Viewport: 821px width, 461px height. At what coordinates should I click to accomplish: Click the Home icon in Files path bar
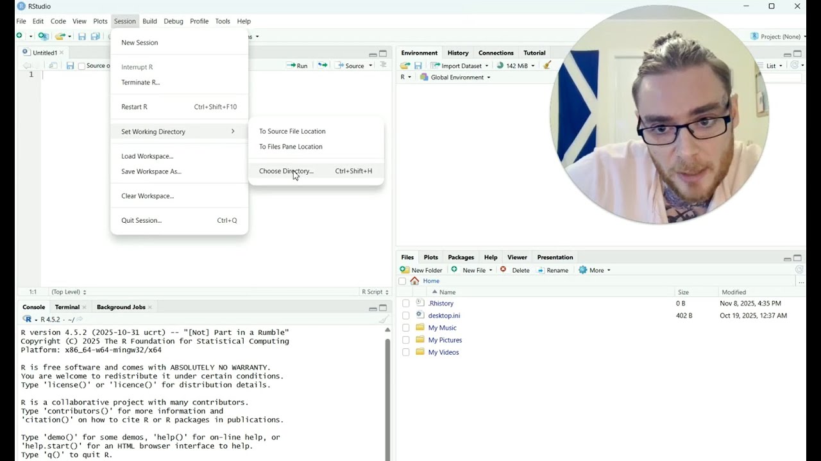414,280
